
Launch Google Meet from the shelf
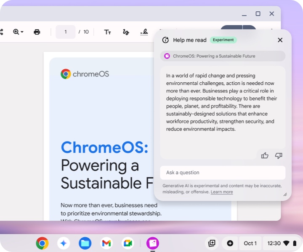[128, 243]
